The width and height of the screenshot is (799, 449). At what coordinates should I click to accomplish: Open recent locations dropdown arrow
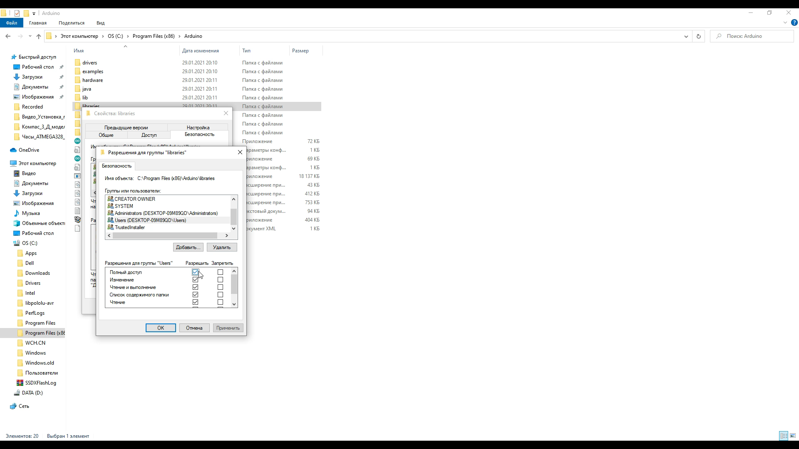point(30,37)
